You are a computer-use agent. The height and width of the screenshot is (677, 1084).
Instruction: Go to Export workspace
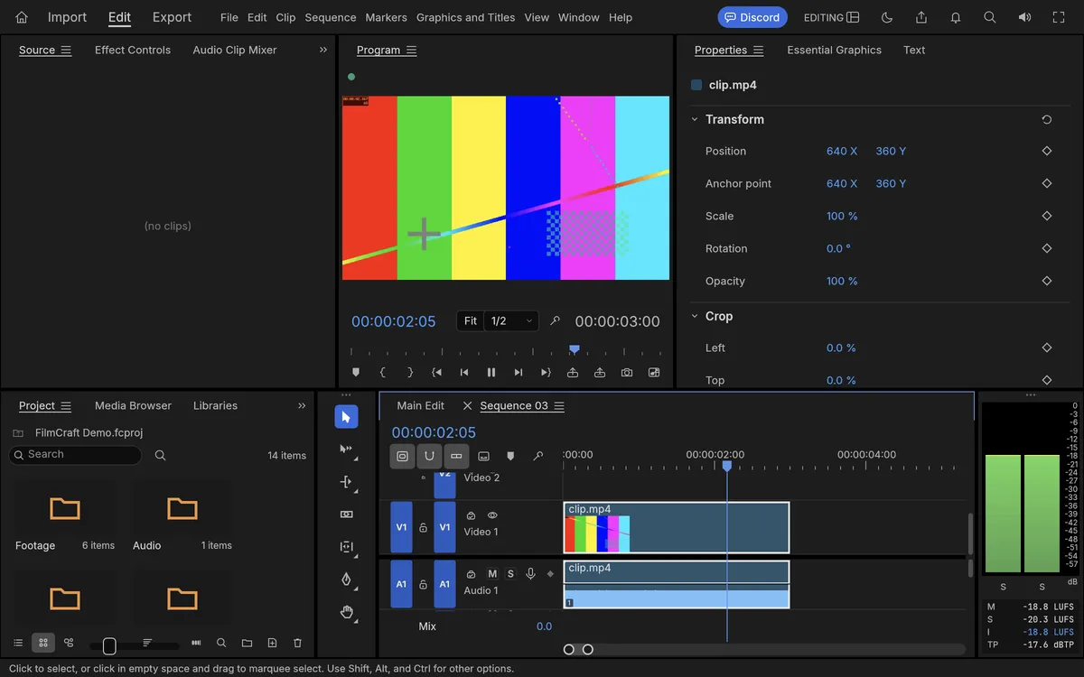click(172, 17)
